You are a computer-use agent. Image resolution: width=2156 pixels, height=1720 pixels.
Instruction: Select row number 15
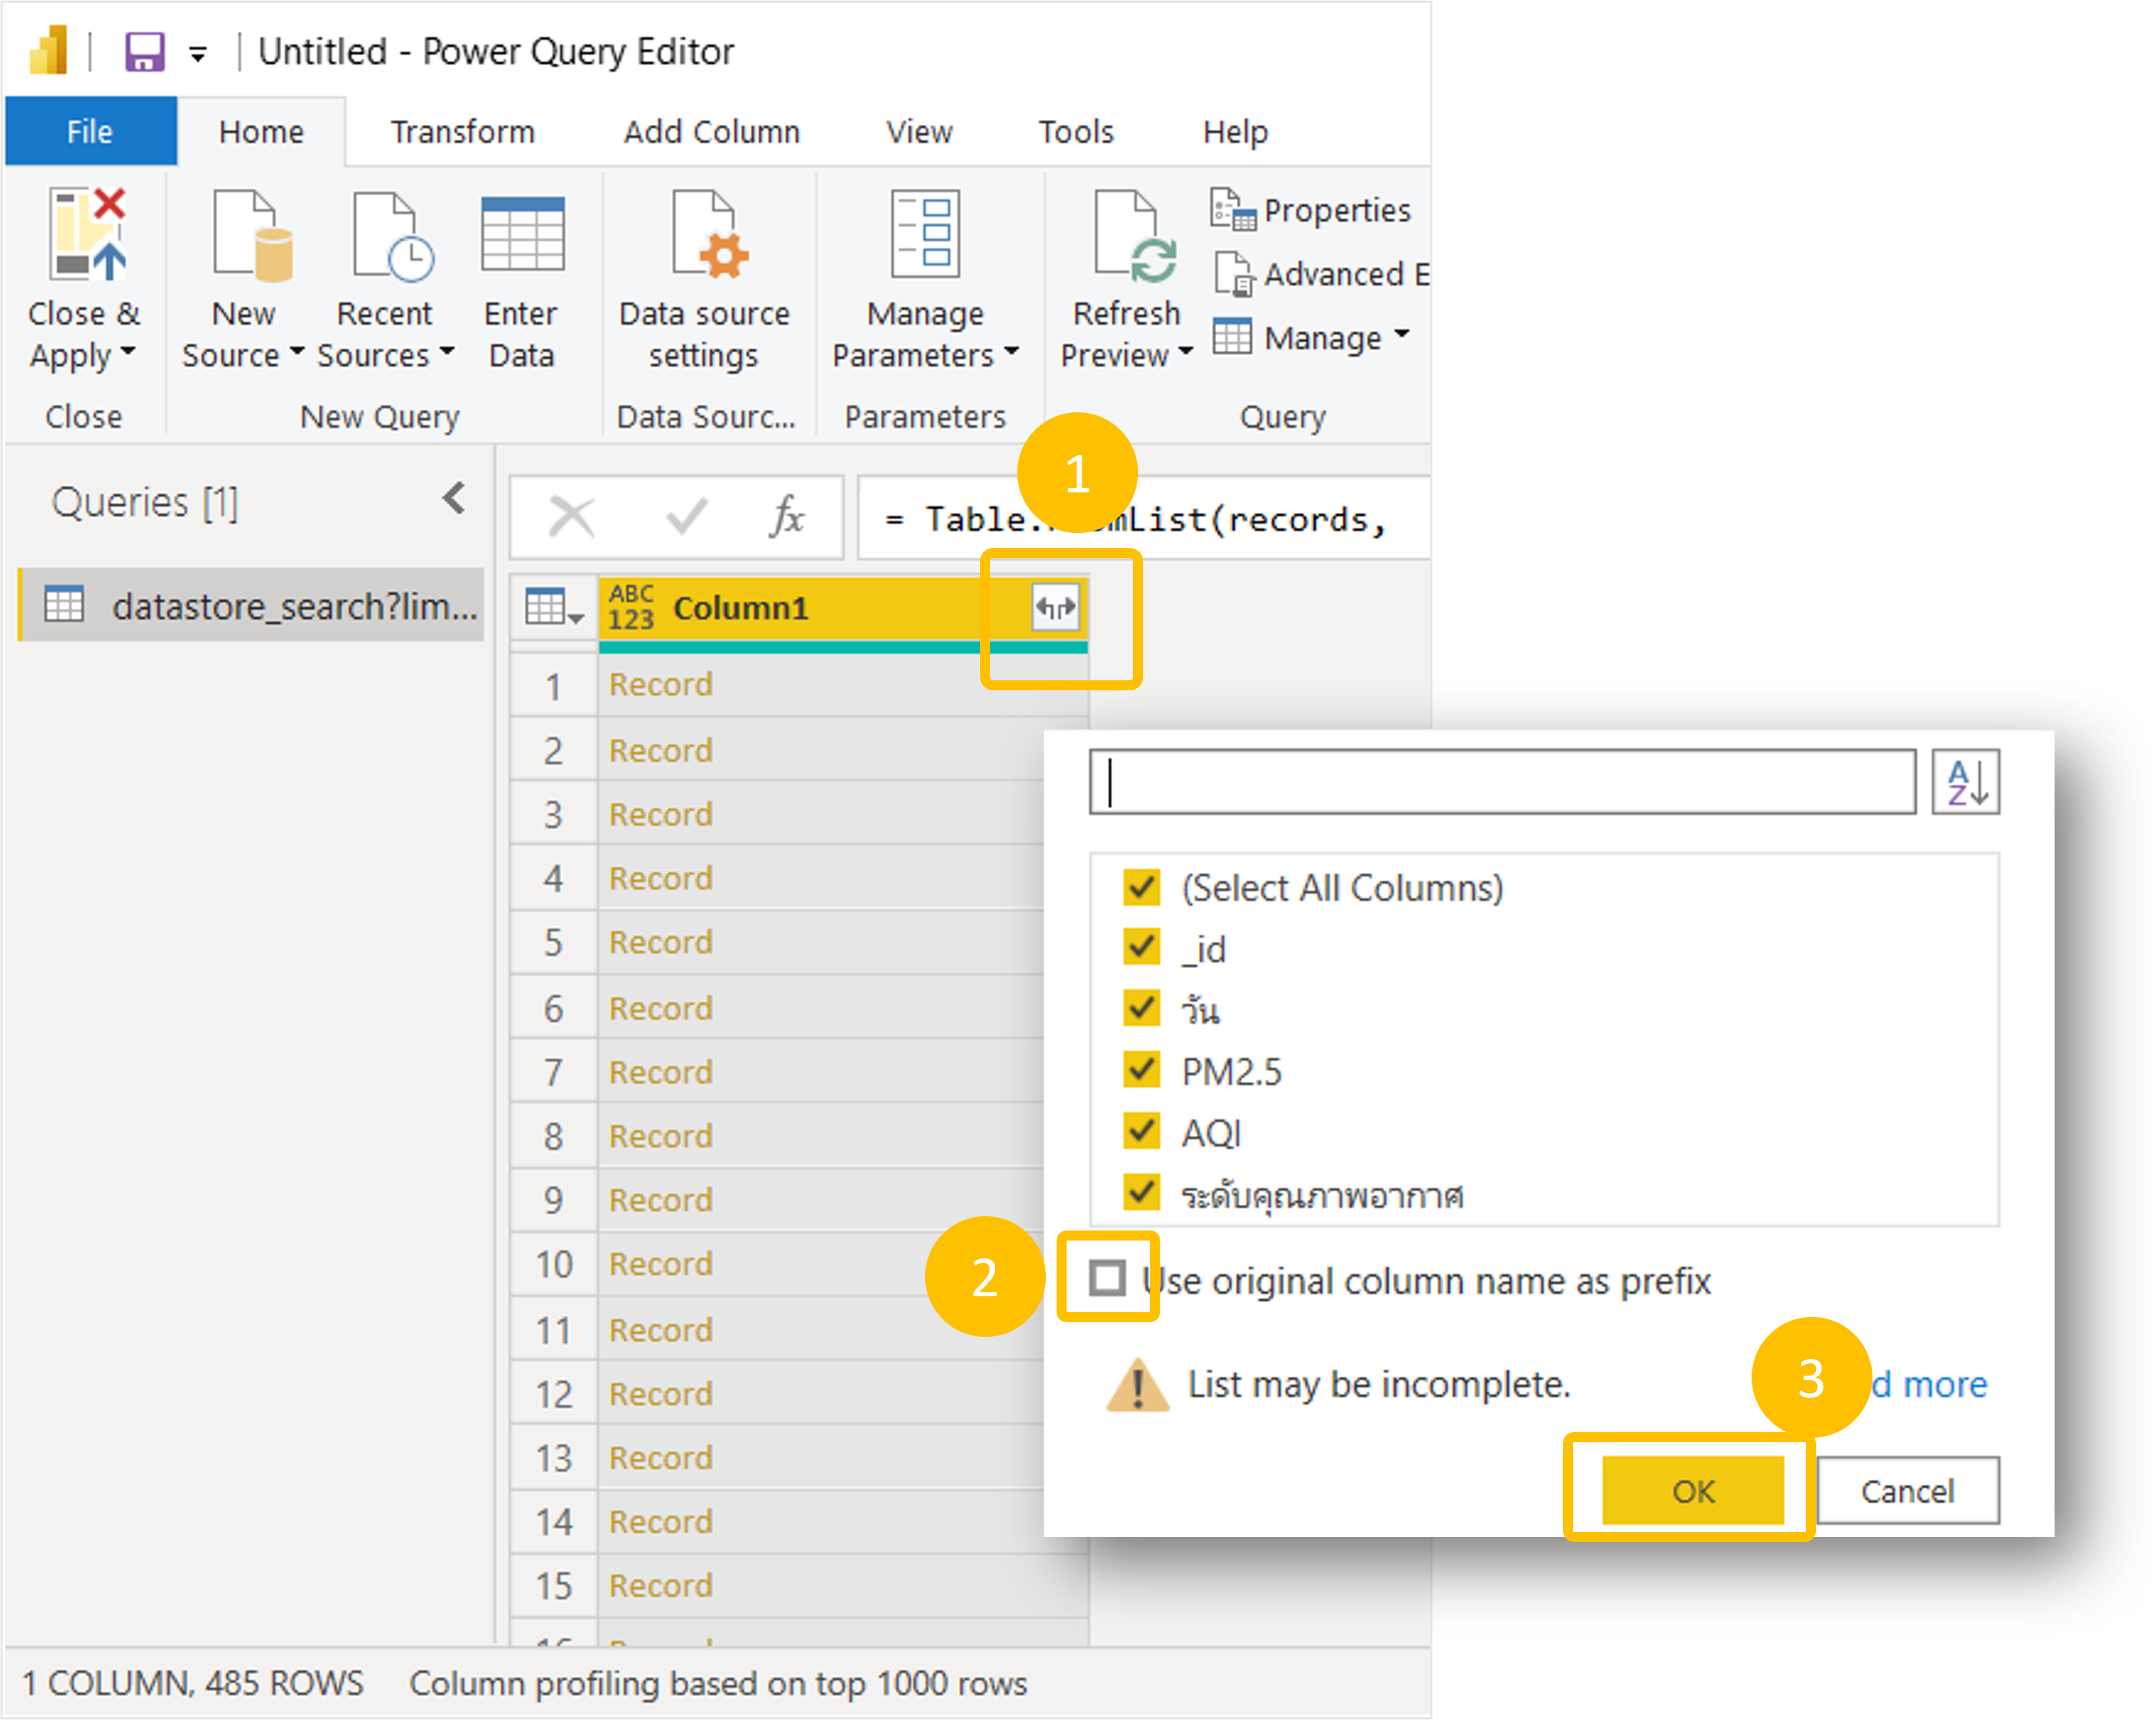pos(553,1585)
